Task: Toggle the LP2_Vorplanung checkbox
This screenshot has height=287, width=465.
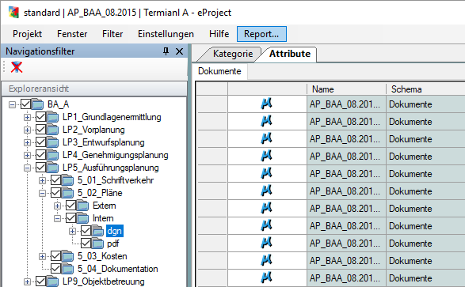Action: (41, 130)
